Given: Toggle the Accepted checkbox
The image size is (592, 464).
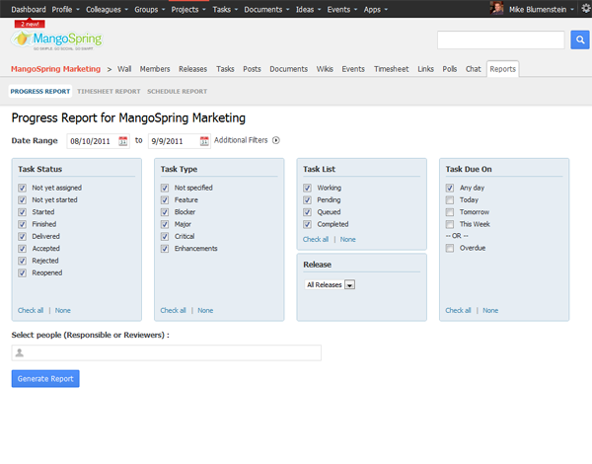Looking at the screenshot, I should (23, 249).
